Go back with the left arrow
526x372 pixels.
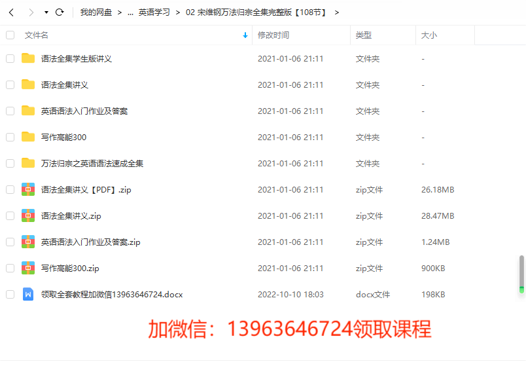click(11, 12)
